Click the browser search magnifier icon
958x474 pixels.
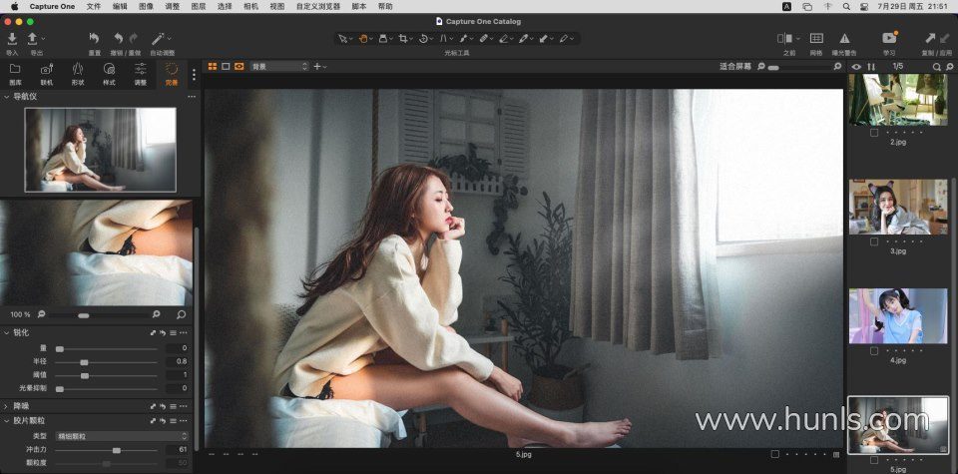click(x=936, y=67)
